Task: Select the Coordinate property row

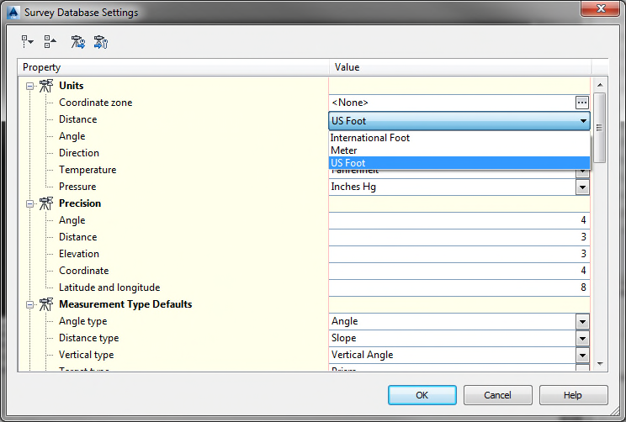Action: coord(84,271)
